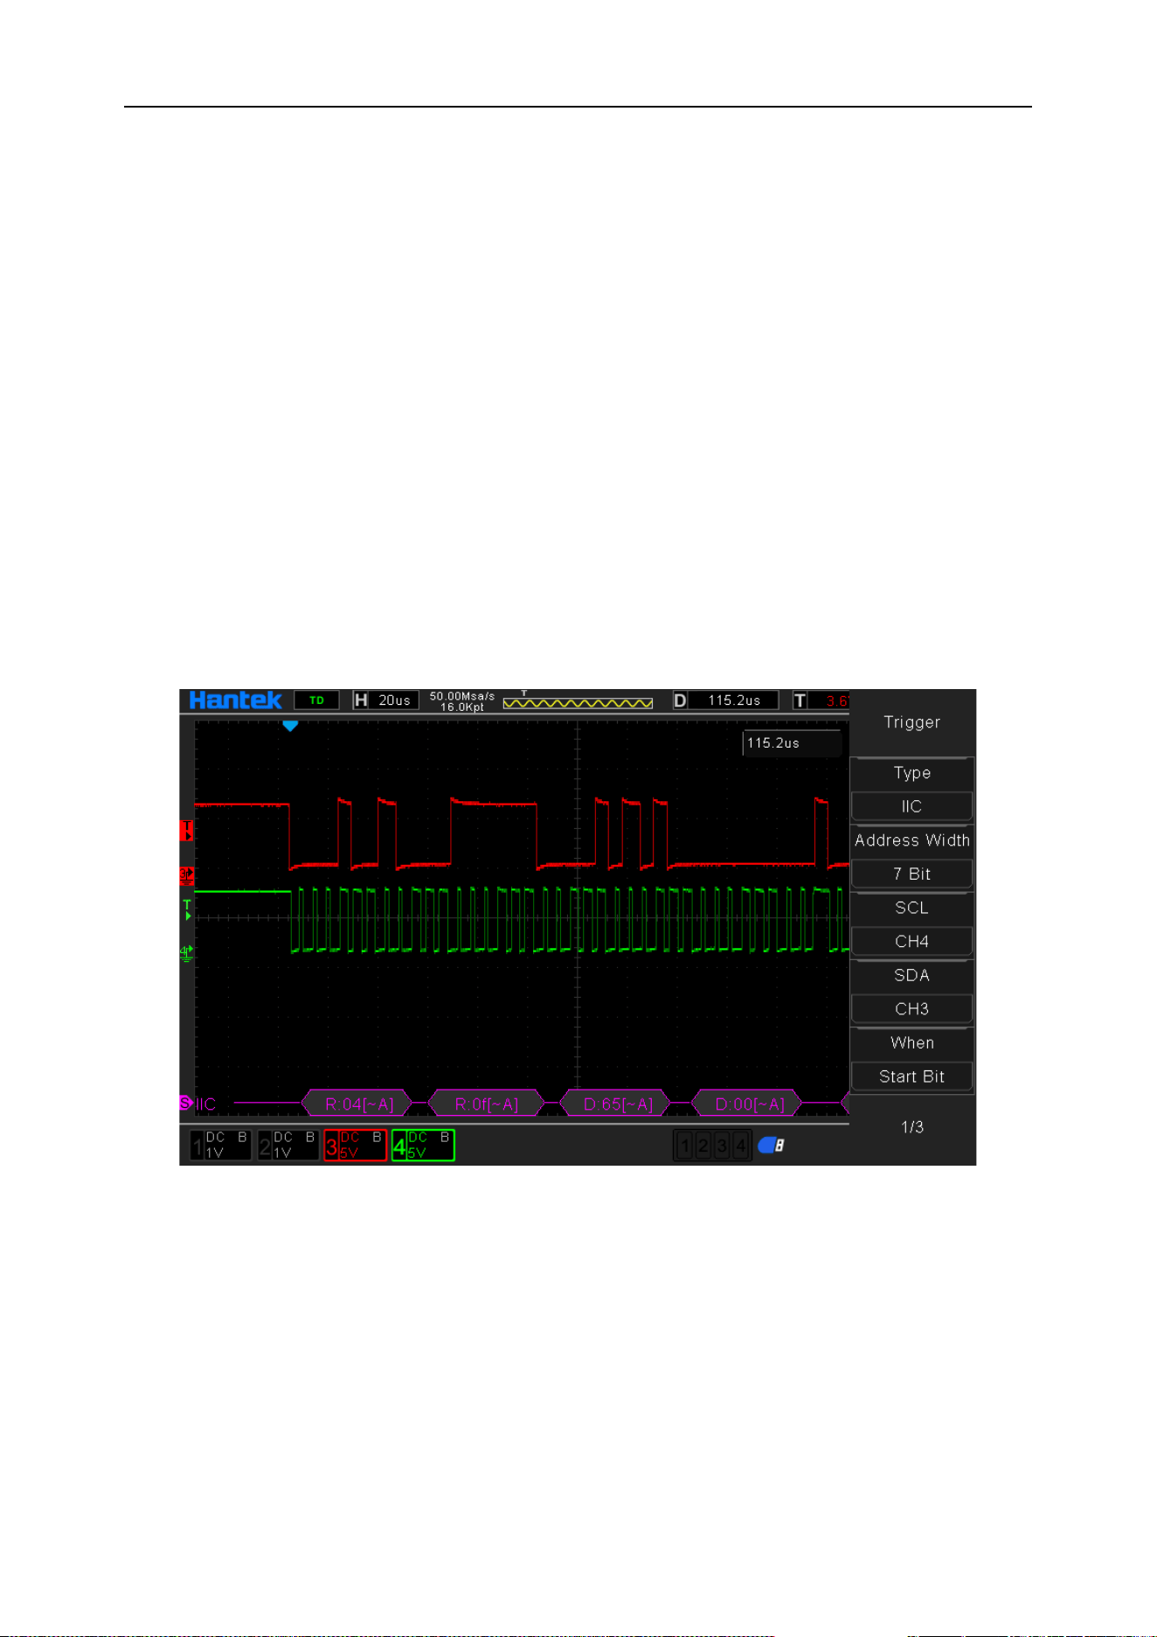Screen dimensions: 1157x1637
Task: Change the IIC trigger type value
Action: click(x=911, y=806)
